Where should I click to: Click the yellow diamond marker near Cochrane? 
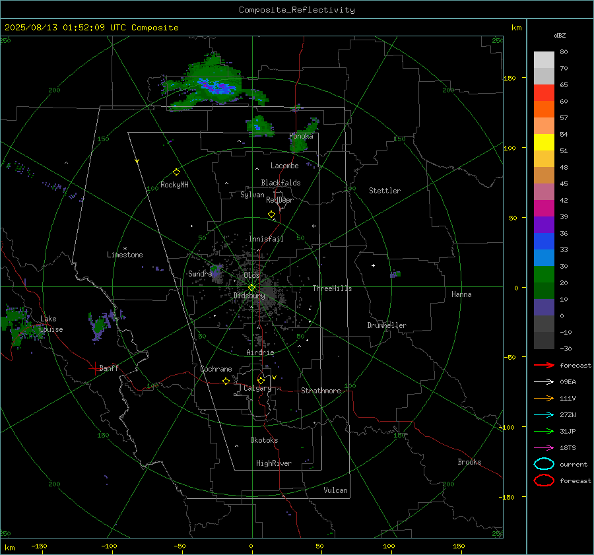[226, 381]
